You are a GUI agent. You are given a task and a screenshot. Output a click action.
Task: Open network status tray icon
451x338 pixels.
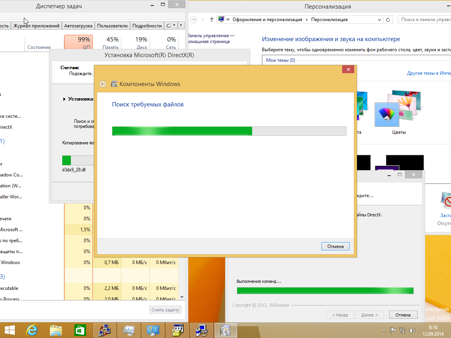coord(403,331)
